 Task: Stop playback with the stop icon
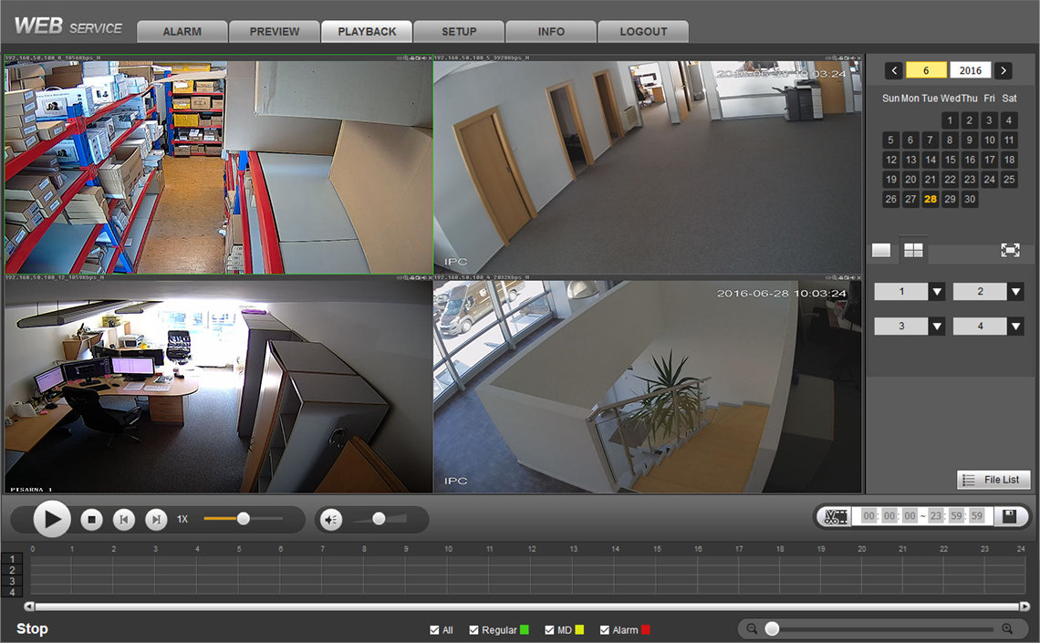[x=91, y=519]
